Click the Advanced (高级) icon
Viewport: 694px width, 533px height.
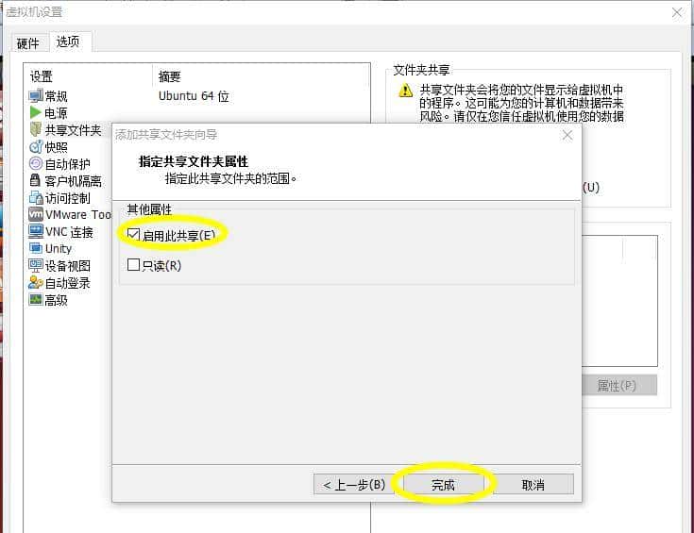36,300
